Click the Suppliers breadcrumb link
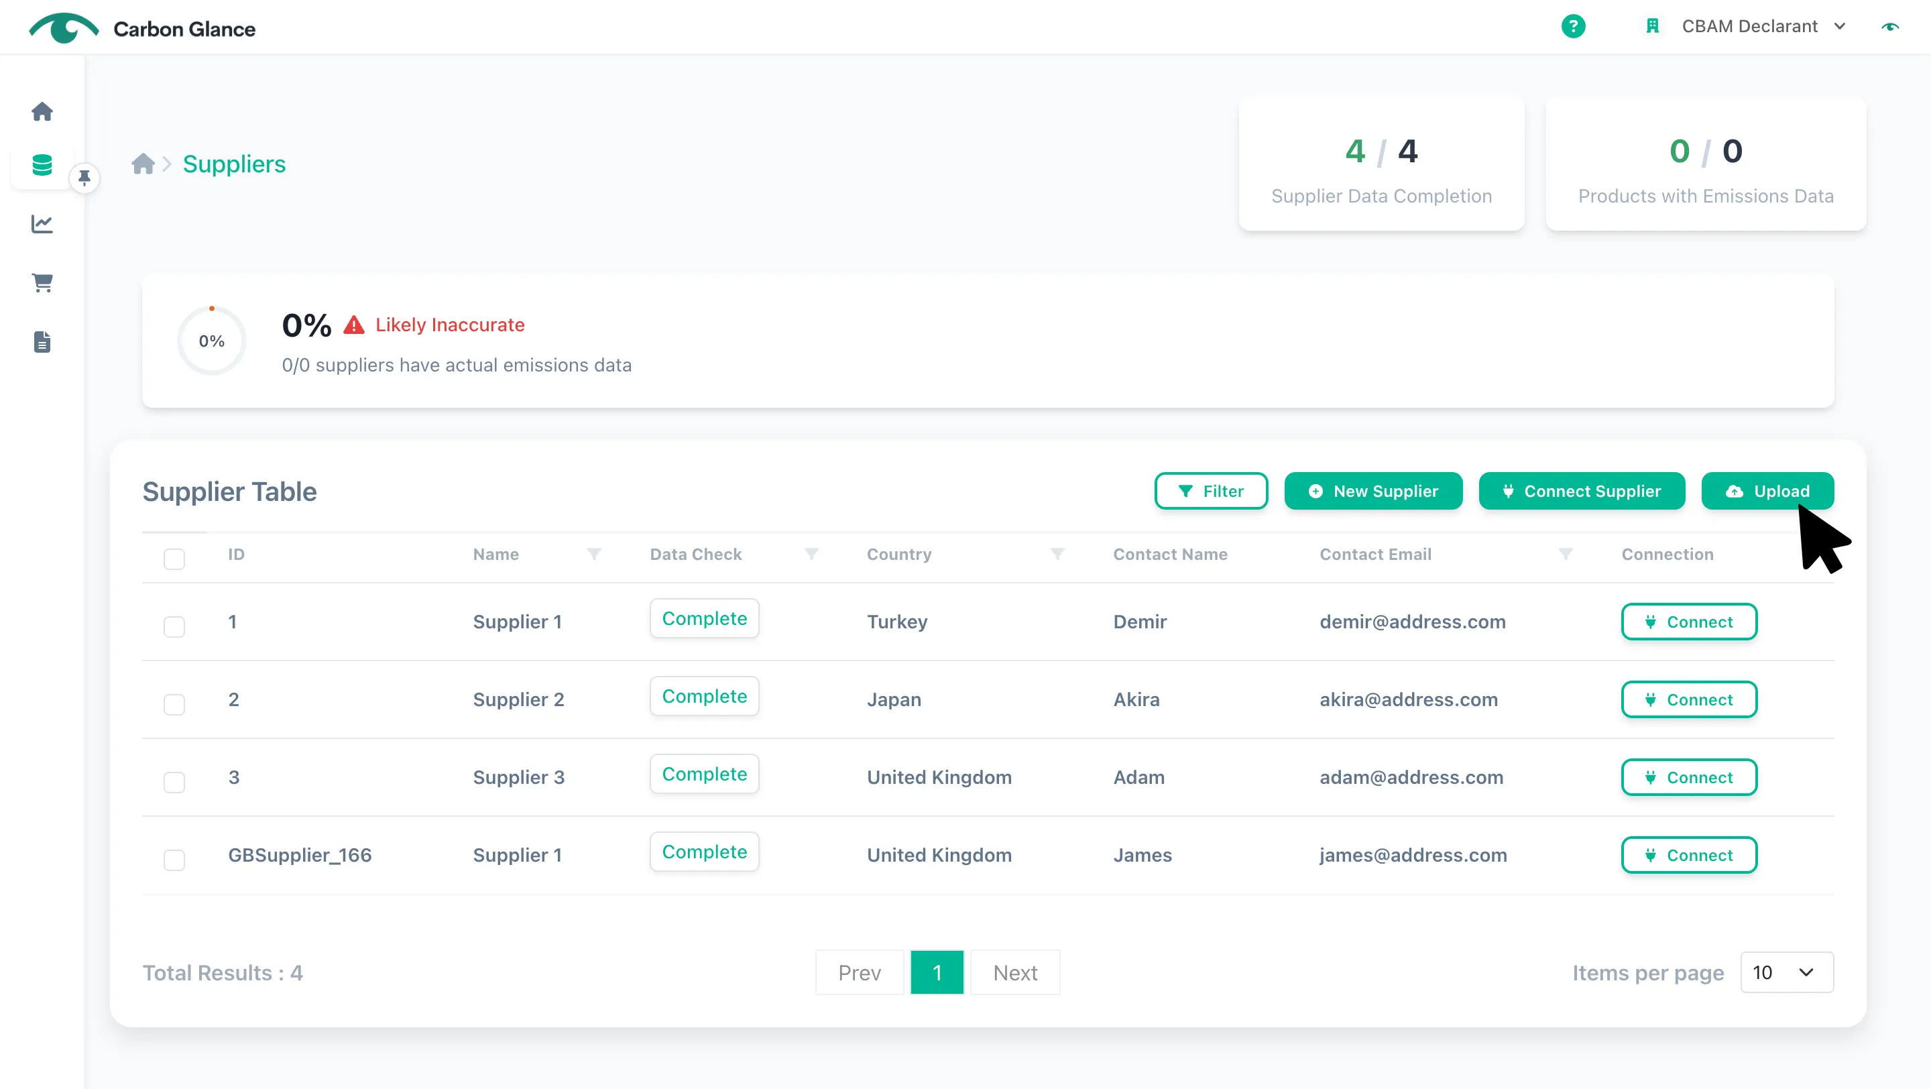Viewport: 1931px width, 1089px height. point(234,164)
